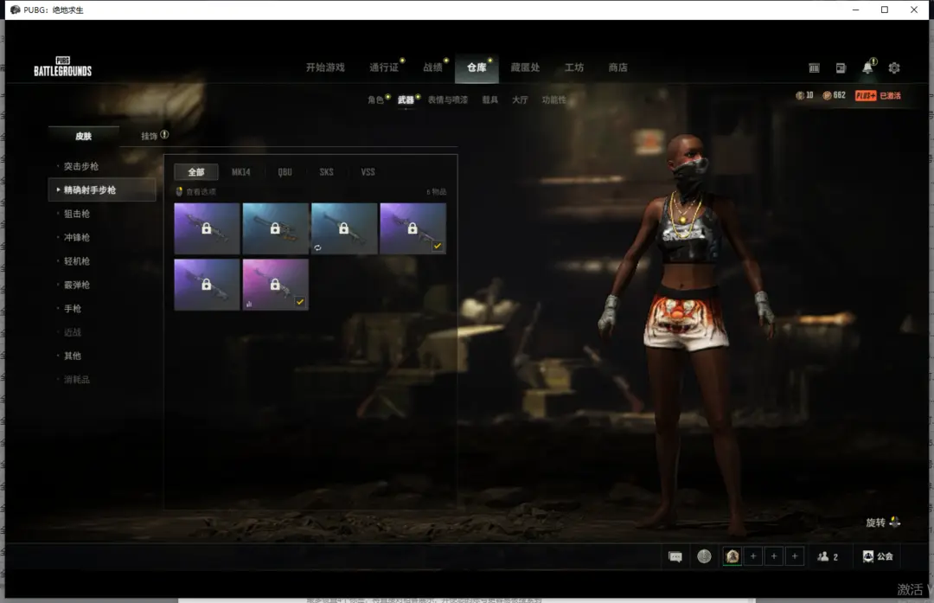Toggle the checkmark on the top-row purple skin
Screen dimensions: 934x603
[x=438, y=246]
